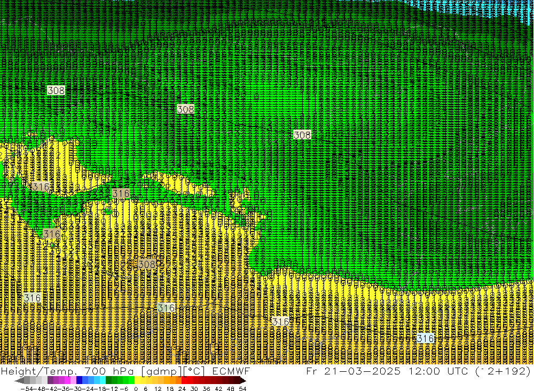
Task: Click the -54 legend value
Action: tap(27, 389)
